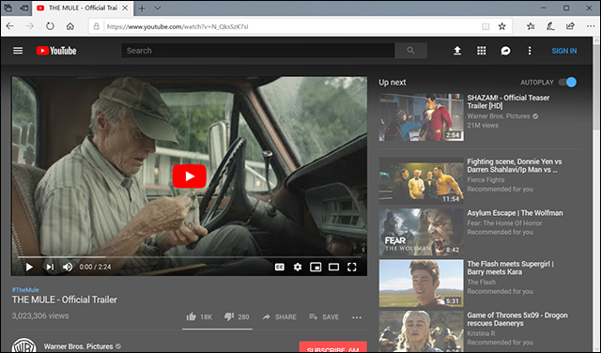Click the video progress bar

tap(190, 257)
